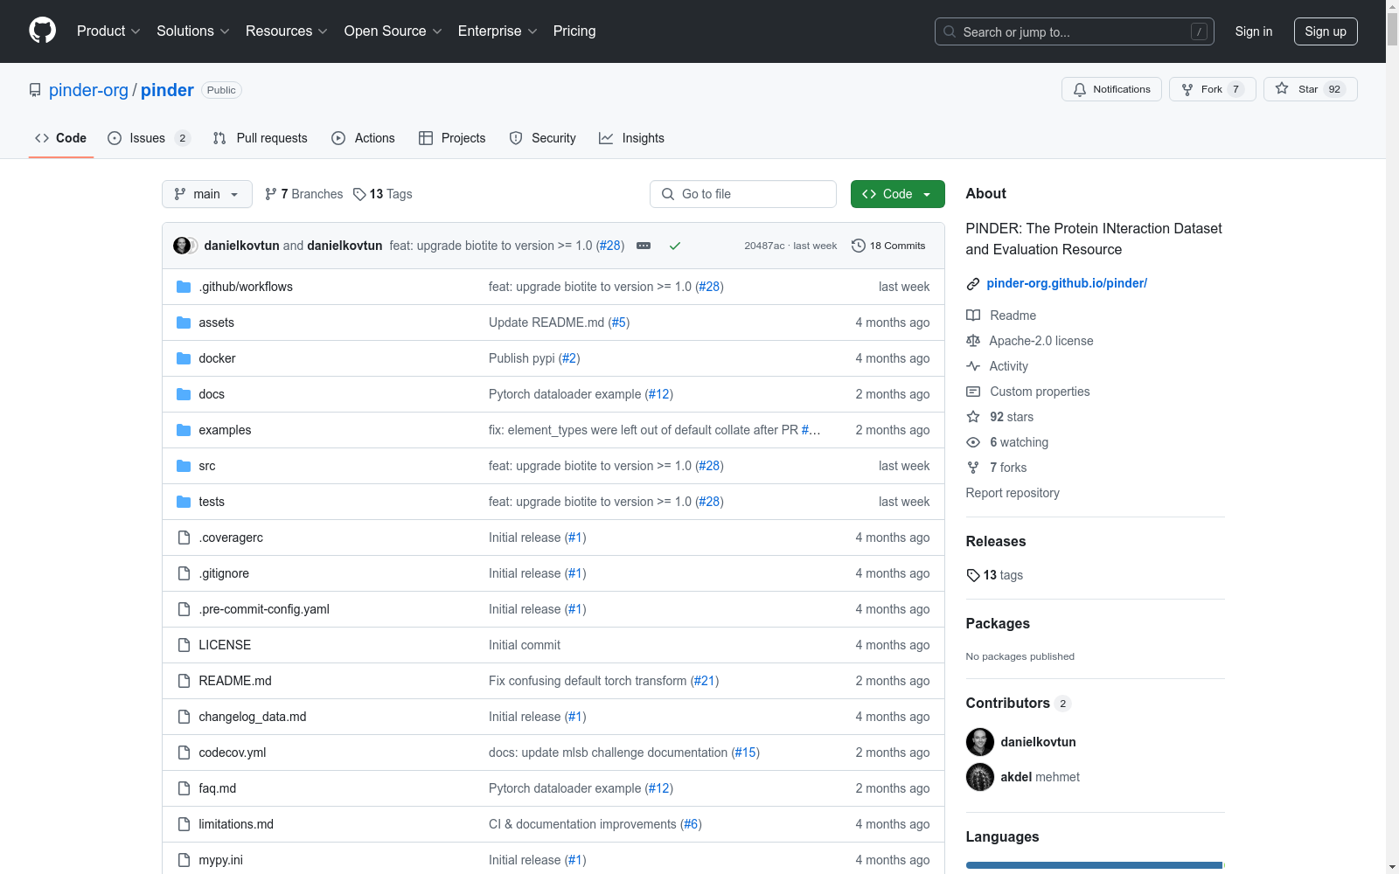Image resolution: width=1399 pixels, height=874 pixels.
Task: Open the codecov.yml file
Action: pos(233,753)
